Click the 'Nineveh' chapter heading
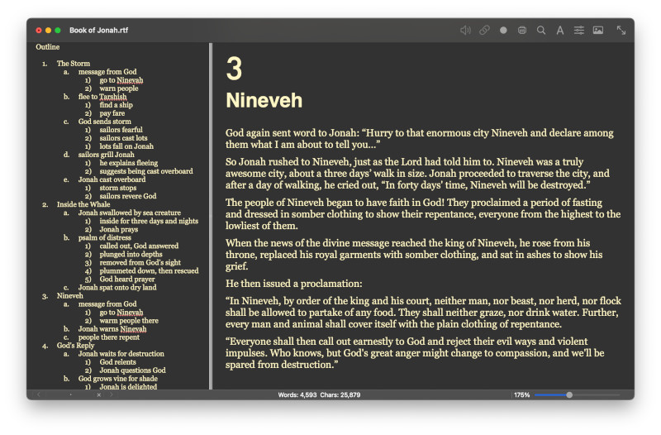Screen dimensions: 661x435 (264, 100)
